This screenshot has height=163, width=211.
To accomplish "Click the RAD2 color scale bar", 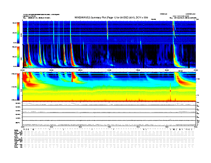I will coord(18,33).
